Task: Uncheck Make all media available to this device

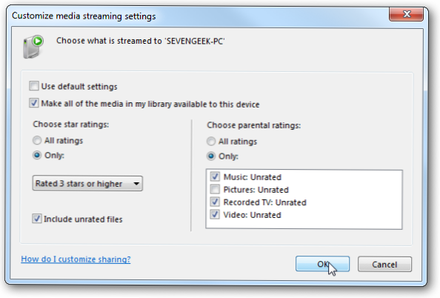Action: [x=34, y=103]
